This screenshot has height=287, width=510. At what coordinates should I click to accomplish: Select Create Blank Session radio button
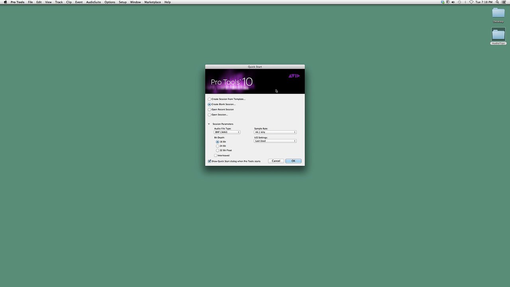(x=210, y=104)
